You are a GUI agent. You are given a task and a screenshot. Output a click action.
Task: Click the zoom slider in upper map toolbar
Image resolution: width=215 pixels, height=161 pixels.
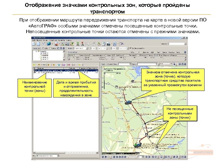pyautogui.click(x=166, y=64)
